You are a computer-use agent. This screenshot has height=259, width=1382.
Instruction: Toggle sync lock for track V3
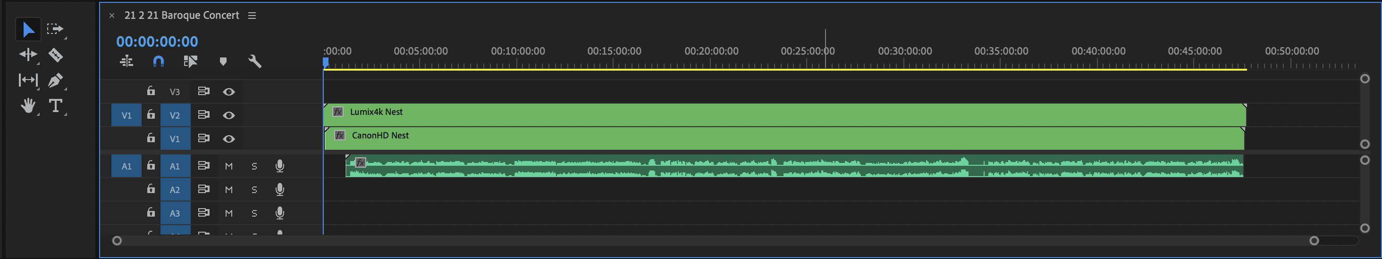pyautogui.click(x=203, y=91)
